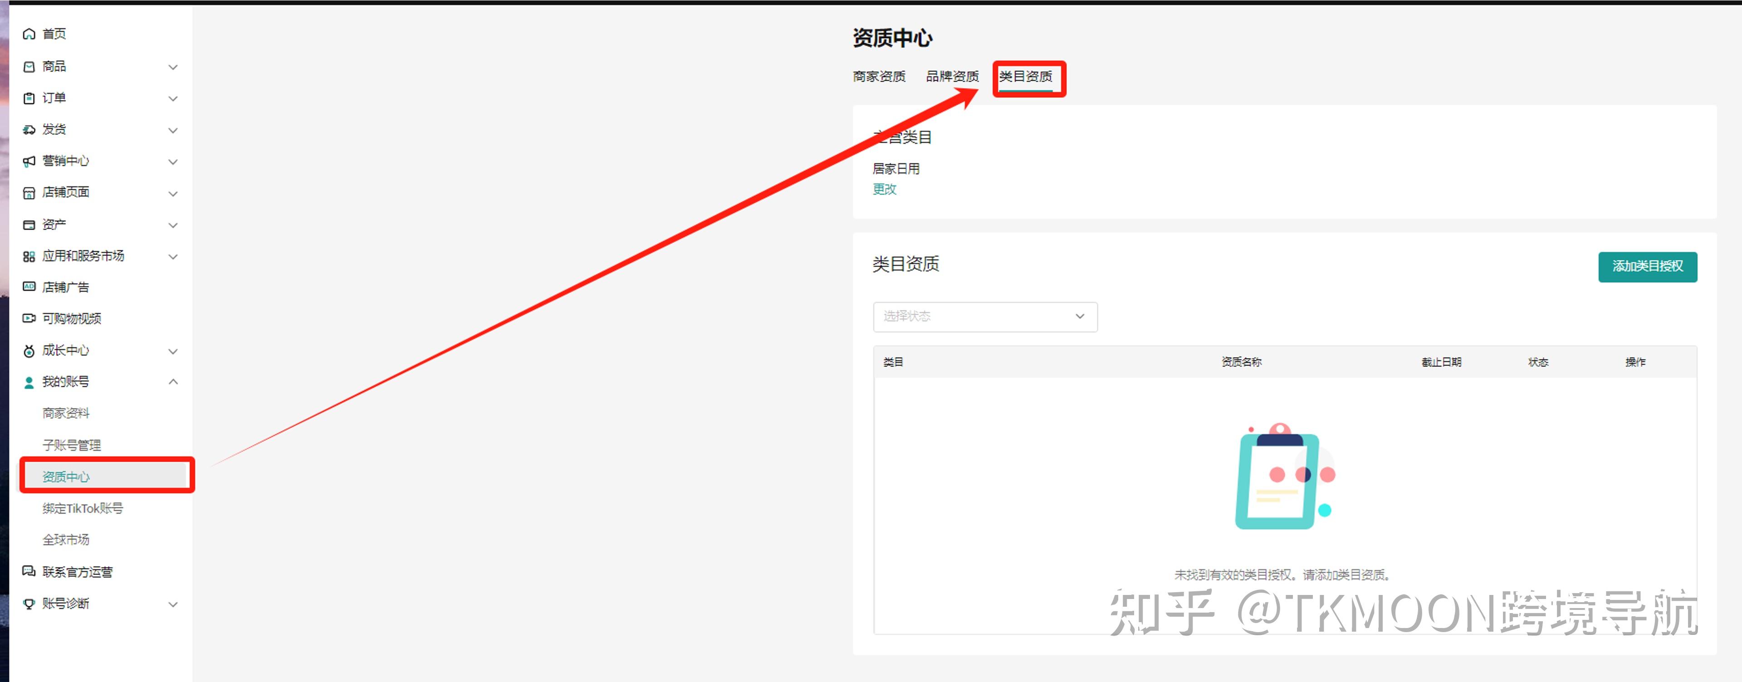Collapse the 我的账号 section chevron
This screenshot has height=682, width=1742.
[173, 382]
